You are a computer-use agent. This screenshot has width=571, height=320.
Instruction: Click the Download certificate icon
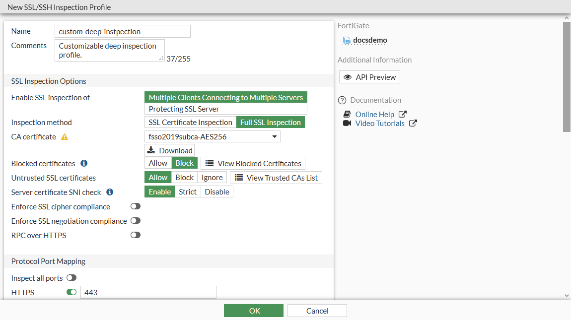[x=150, y=150]
